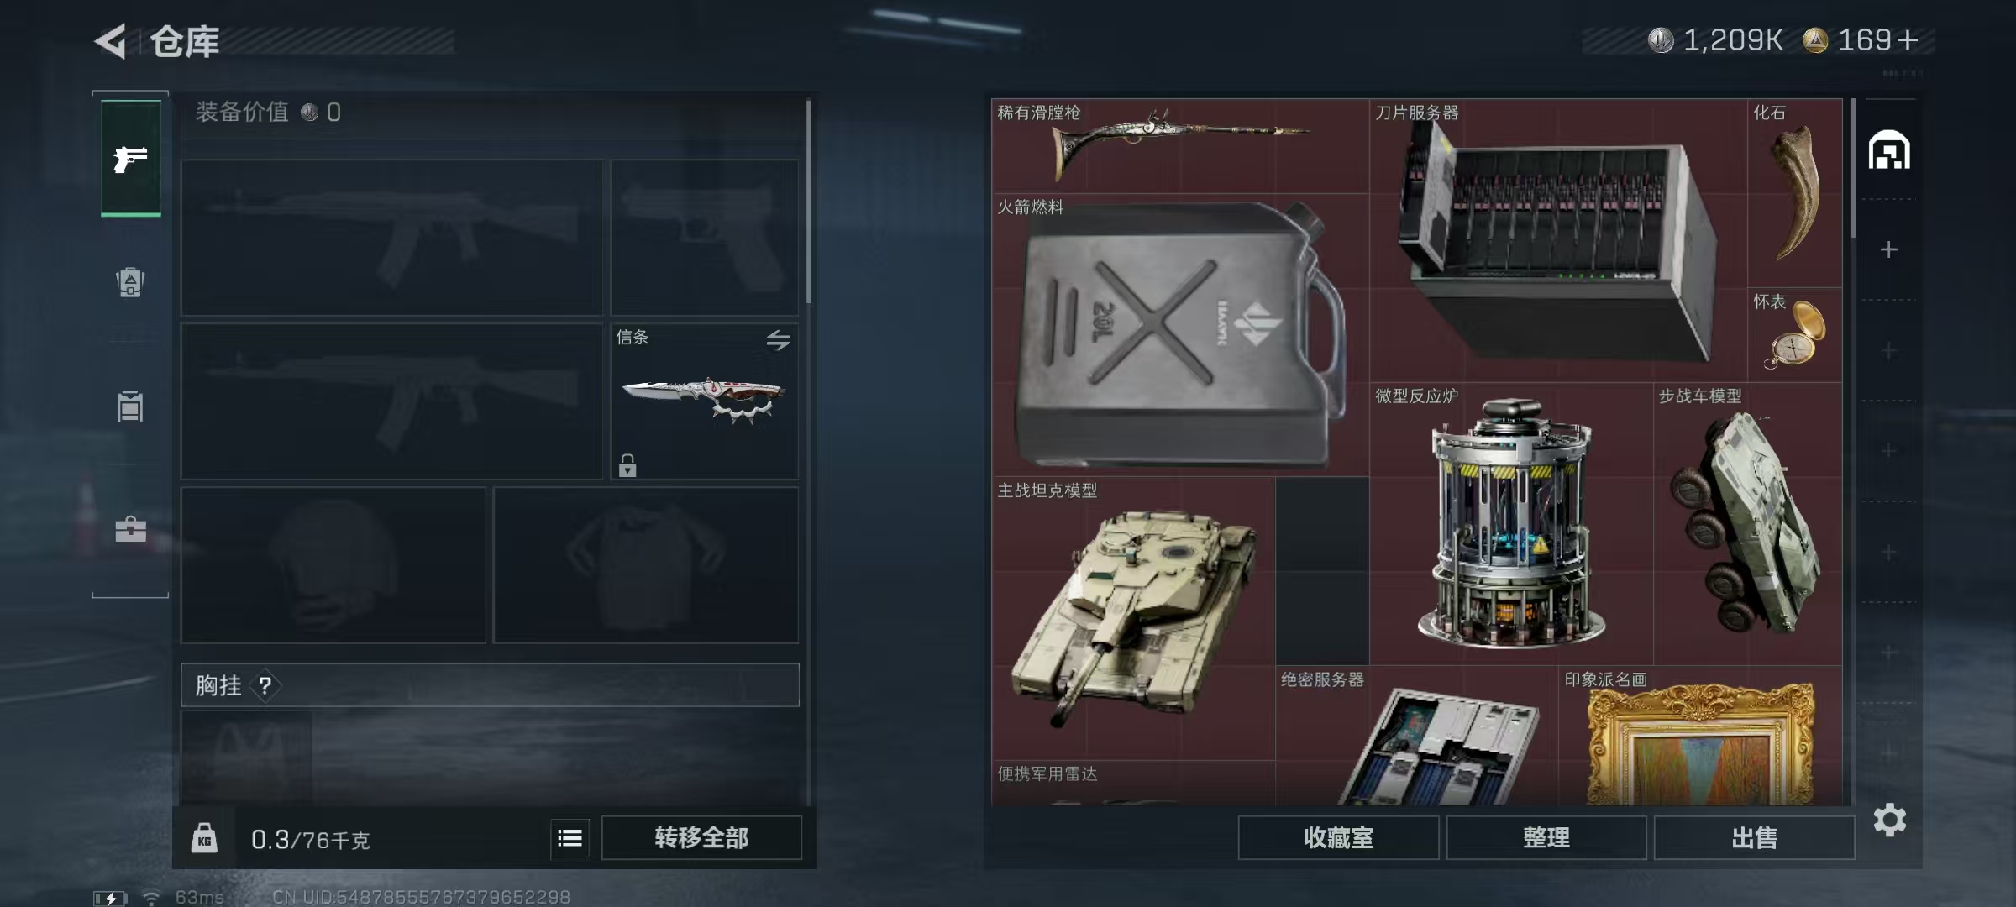The height and width of the screenshot is (907, 2016).
Task: Add currency using plus beside 169
Action: pyautogui.click(x=1908, y=40)
